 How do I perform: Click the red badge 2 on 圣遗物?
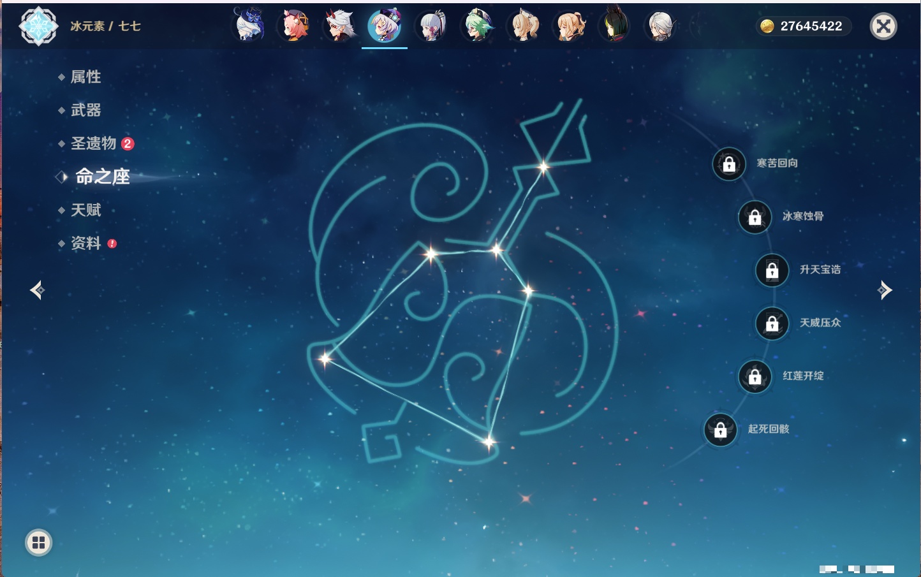point(128,143)
